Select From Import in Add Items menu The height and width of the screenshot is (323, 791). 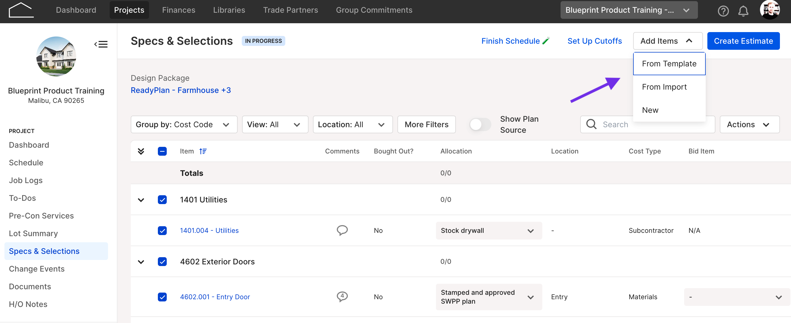click(664, 87)
